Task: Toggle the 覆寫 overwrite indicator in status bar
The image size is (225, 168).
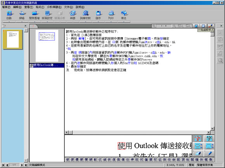Action: 191,165
